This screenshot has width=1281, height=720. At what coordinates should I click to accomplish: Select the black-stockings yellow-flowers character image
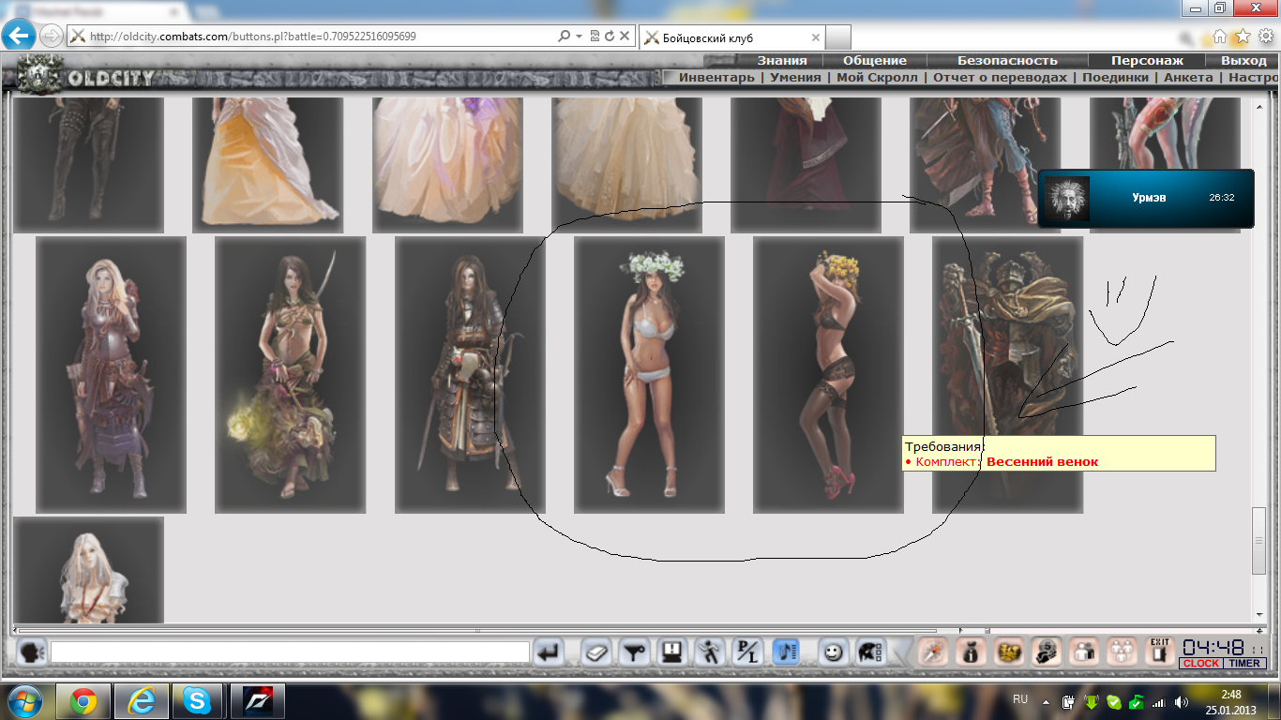[x=828, y=375]
